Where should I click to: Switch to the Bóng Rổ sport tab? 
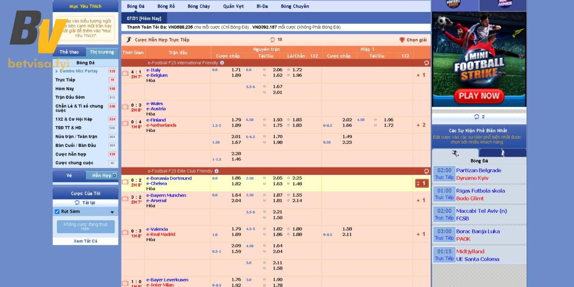(166, 6)
